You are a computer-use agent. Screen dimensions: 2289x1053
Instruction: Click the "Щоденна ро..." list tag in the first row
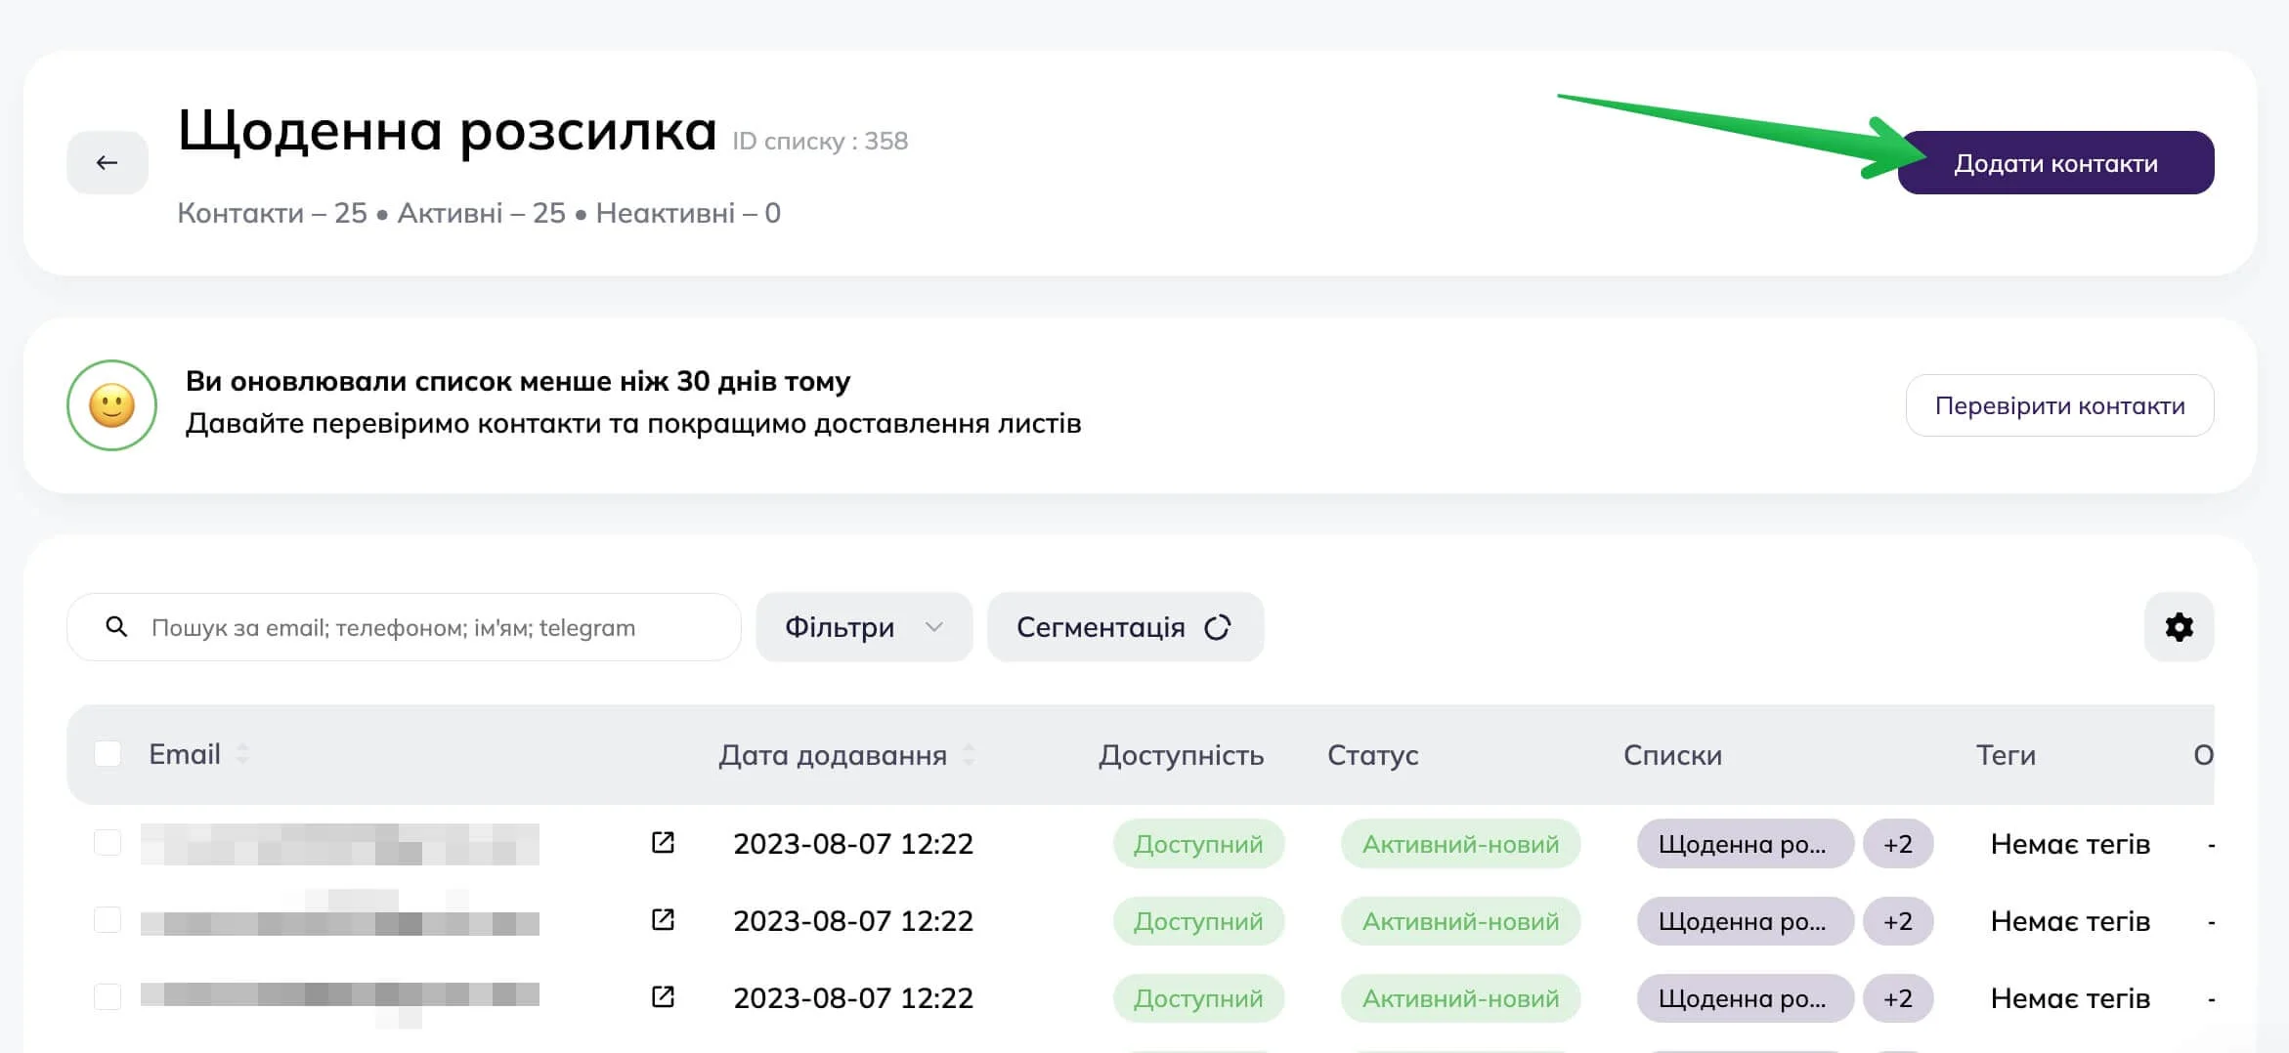click(x=1745, y=843)
